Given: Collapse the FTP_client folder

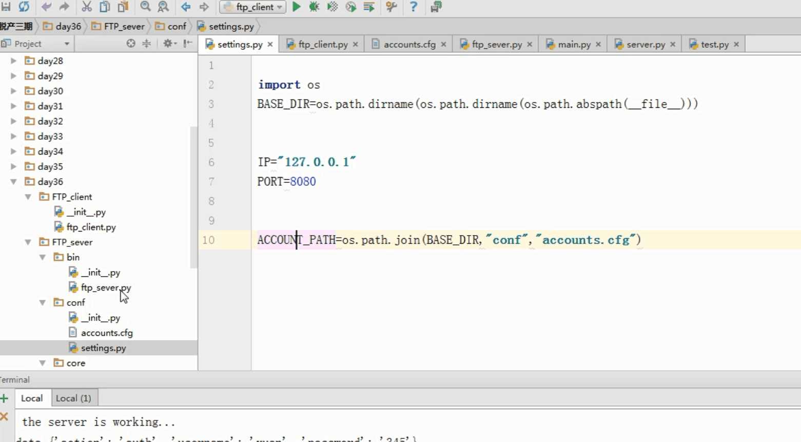Looking at the screenshot, I should (28, 197).
